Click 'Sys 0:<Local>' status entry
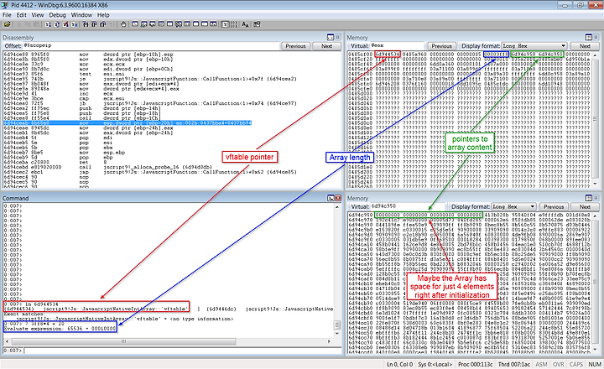The width and height of the screenshot is (604, 369). [435, 364]
